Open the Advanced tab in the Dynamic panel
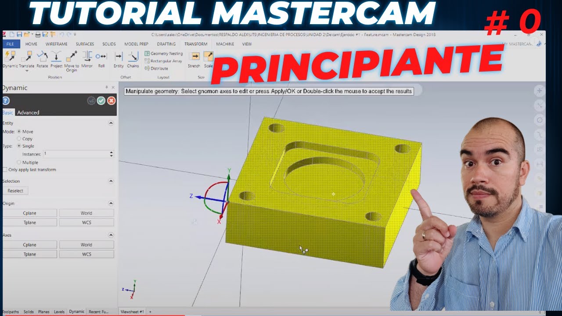Viewport: 562px width, 316px height. [28, 112]
